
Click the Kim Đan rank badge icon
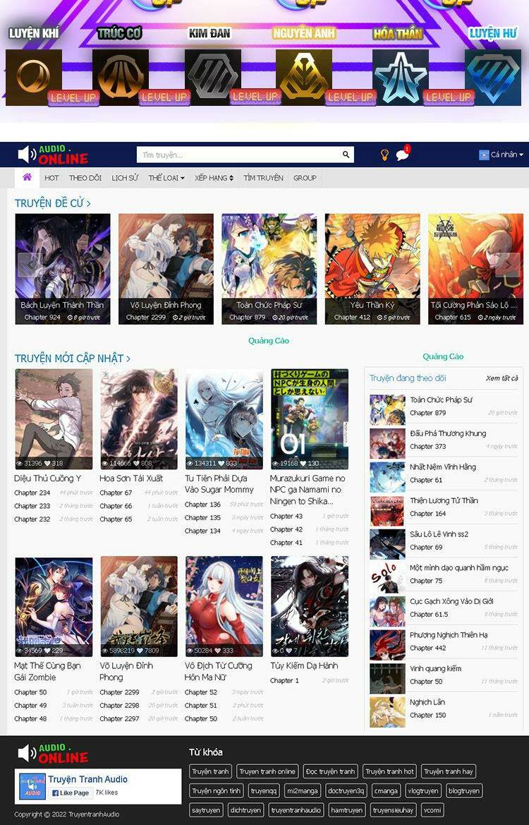click(x=212, y=77)
